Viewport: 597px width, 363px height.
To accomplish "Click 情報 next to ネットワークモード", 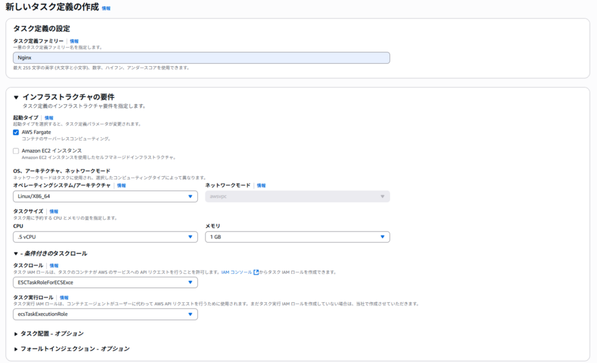I will [262, 186].
